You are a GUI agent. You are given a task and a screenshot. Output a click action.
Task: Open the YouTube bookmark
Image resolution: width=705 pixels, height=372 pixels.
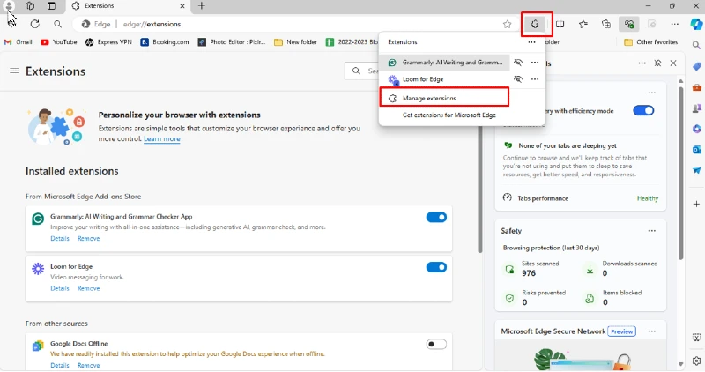(x=59, y=41)
